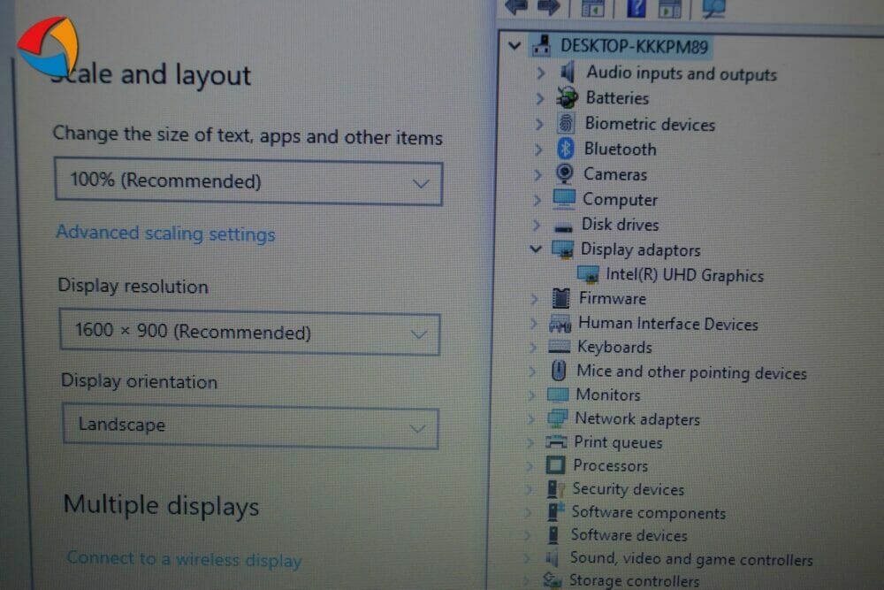
Task: Open Connect to a wireless display link
Action: [184, 558]
